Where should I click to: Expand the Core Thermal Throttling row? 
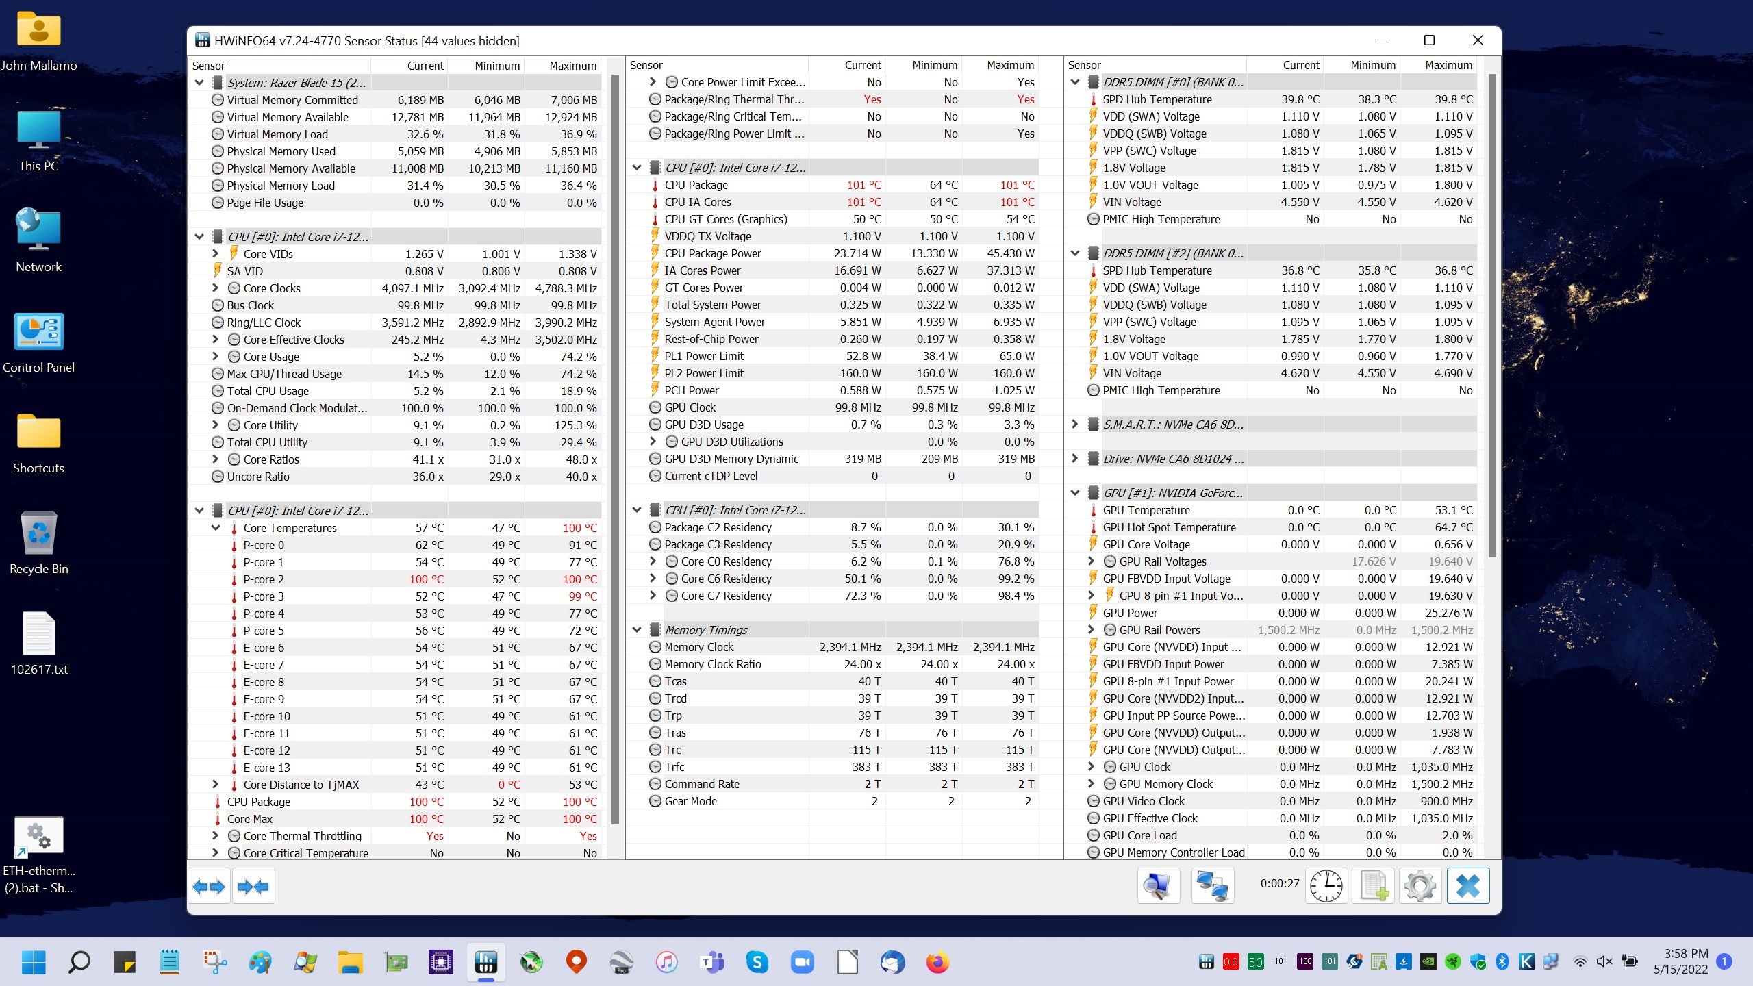(x=215, y=835)
